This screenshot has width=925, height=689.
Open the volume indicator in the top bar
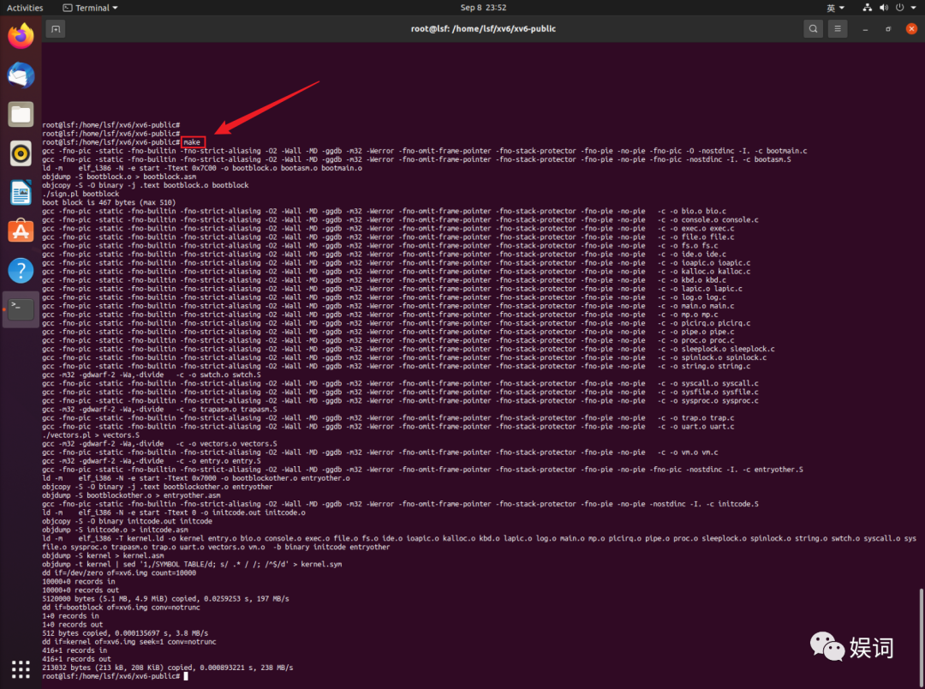pyautogui.click(x=884, y=8)
